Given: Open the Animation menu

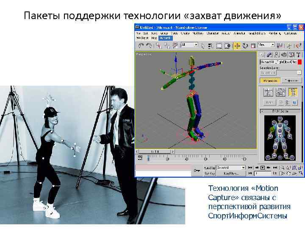Looking at the screenshot, I should coord(239,34).
